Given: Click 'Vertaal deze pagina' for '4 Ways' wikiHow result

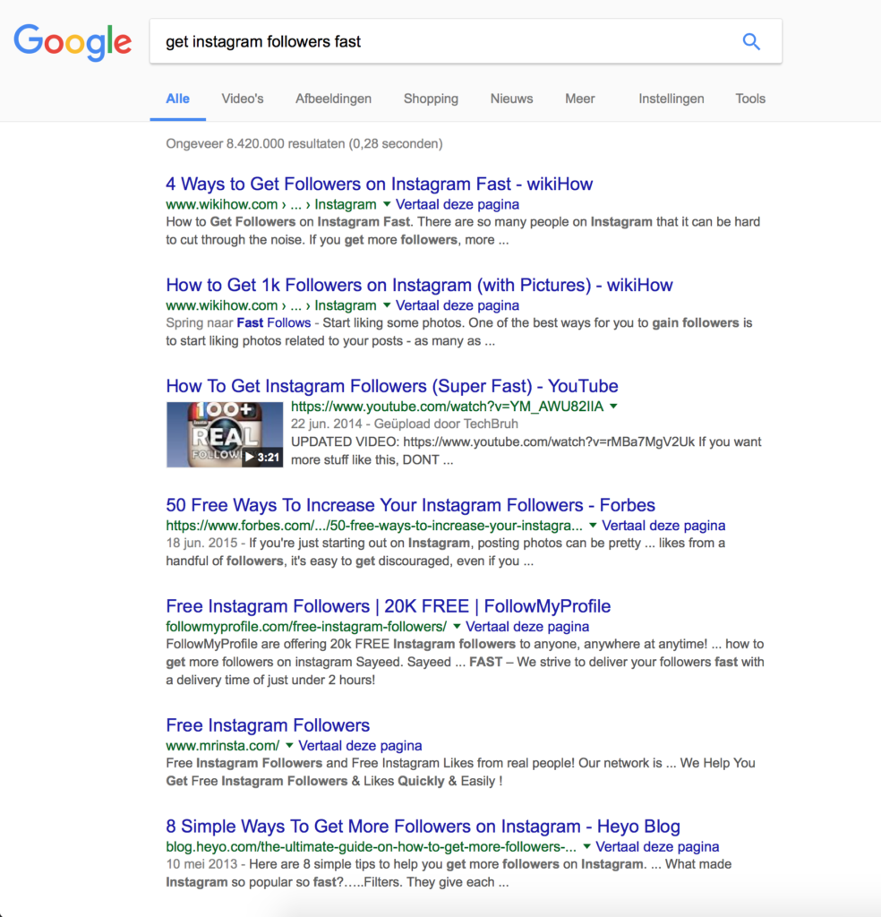Looking at the screenshot, I should coord(458,205).
